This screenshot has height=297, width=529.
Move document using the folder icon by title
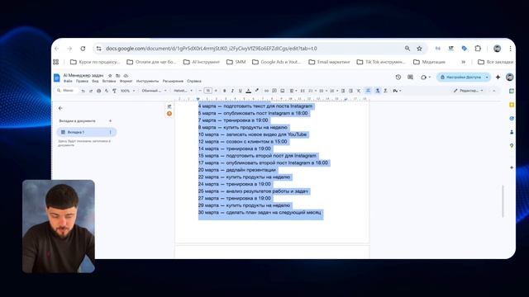click(117, 76)
